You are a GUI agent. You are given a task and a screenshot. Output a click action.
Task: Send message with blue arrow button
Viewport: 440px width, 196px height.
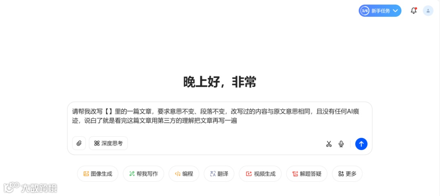361,144
